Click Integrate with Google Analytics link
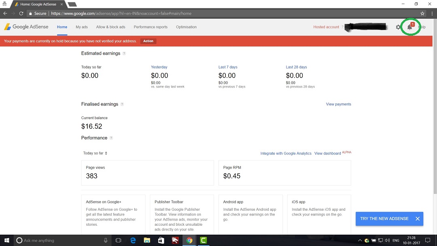 286,153
